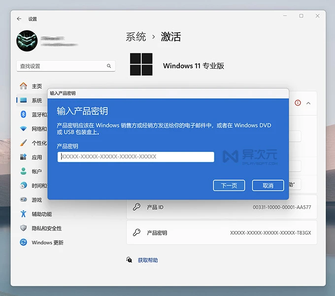335x296 pixels.
Task: Open the 游戏 gamepad icon
Action: 23,199
